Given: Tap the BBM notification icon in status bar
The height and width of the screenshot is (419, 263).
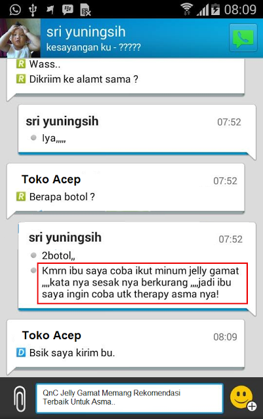Looking at the screenshot, I should pos(68,10).
